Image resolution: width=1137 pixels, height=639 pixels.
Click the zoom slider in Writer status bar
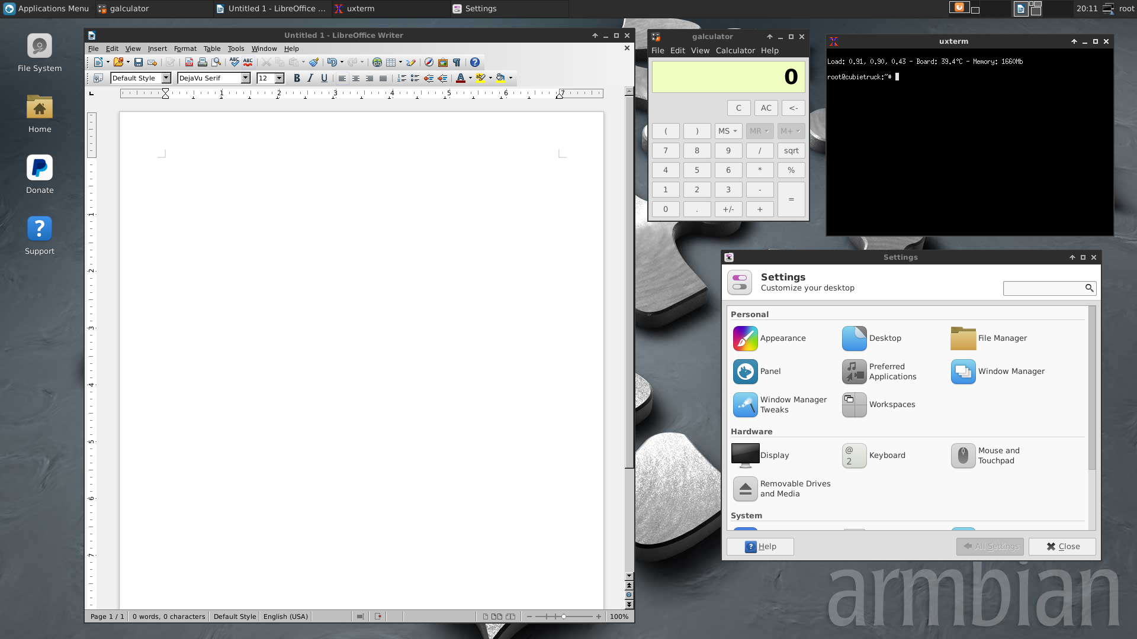563,617
